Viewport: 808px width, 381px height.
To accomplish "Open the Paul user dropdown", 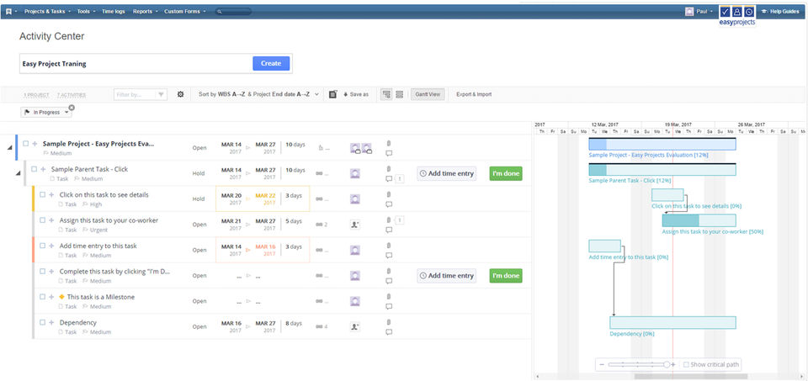I will (699, 11).
